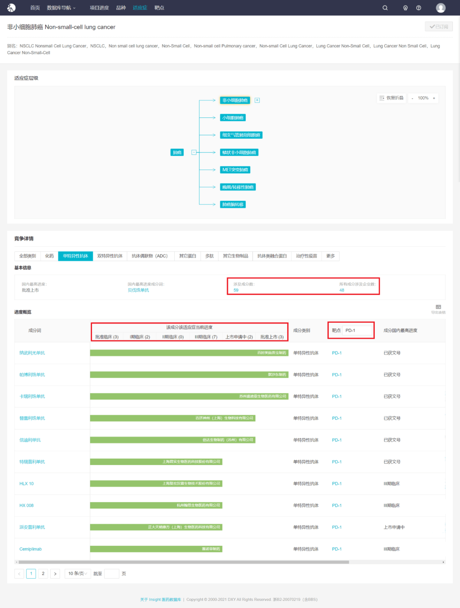Screen dimensions: 460x608
Task: Click the 涉及成分数 value 59
Action: pos(236,290)
